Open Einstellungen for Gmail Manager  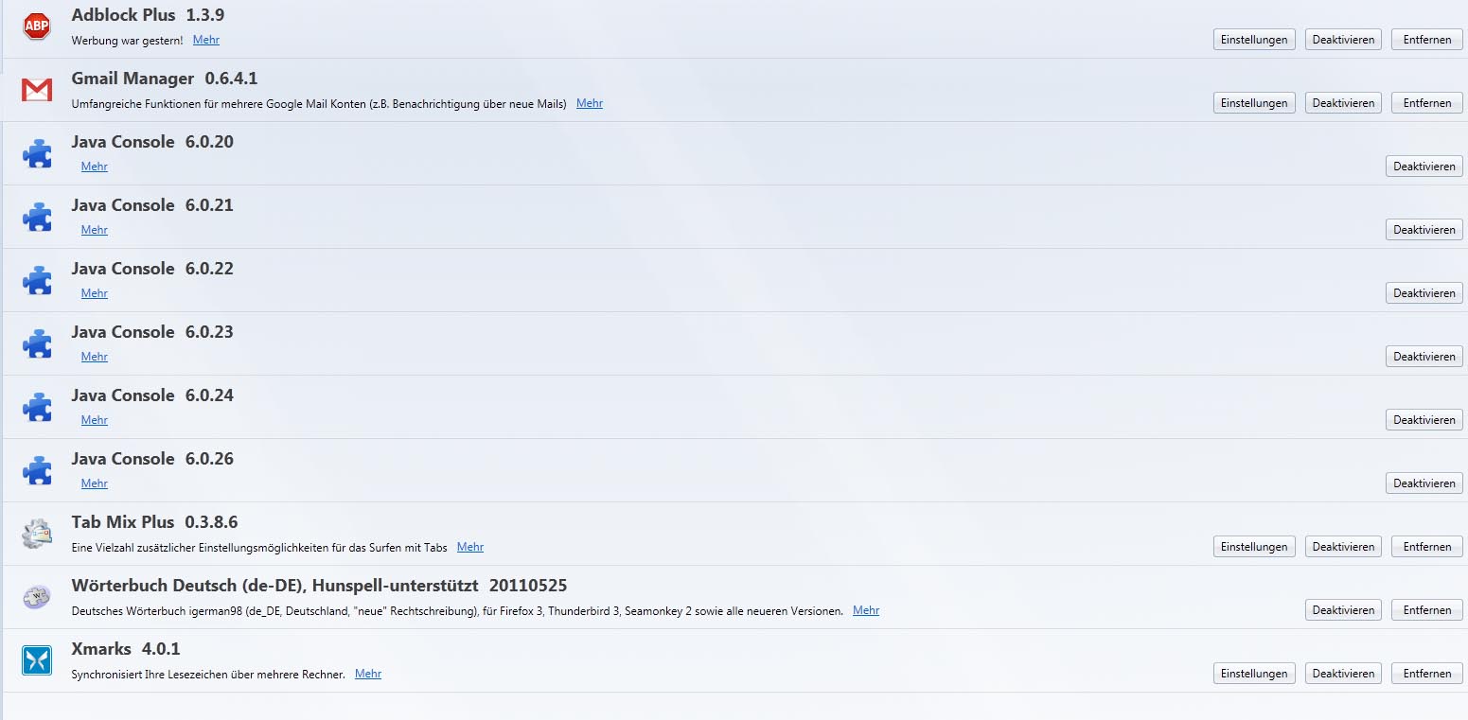coord(1254,103)
